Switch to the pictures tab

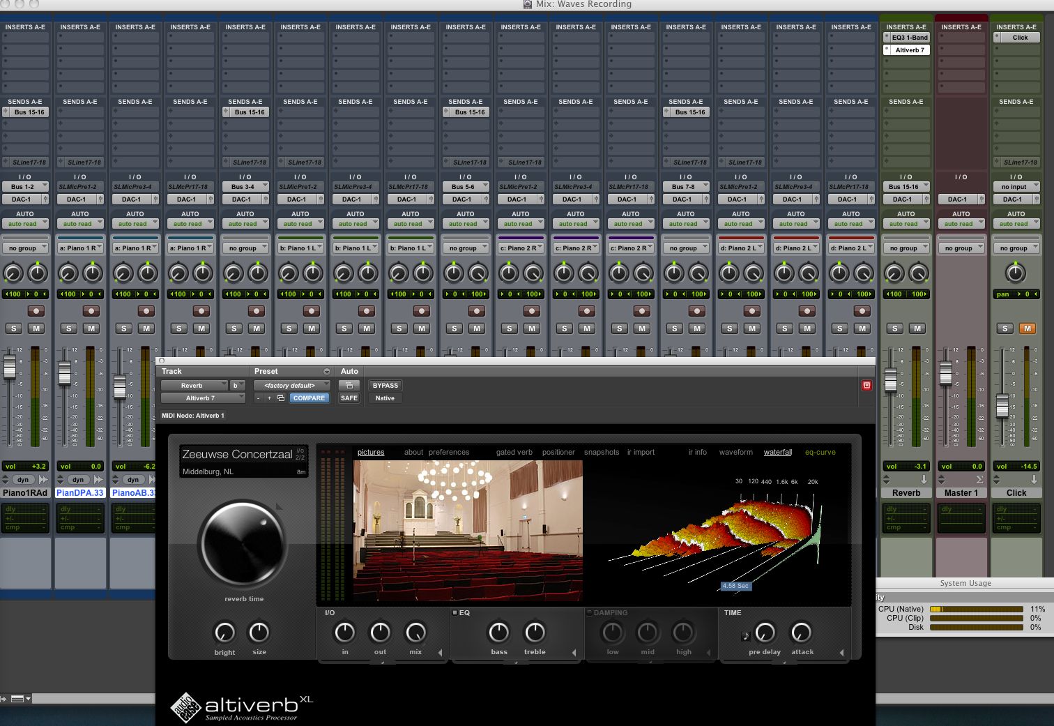pos(371,453)
